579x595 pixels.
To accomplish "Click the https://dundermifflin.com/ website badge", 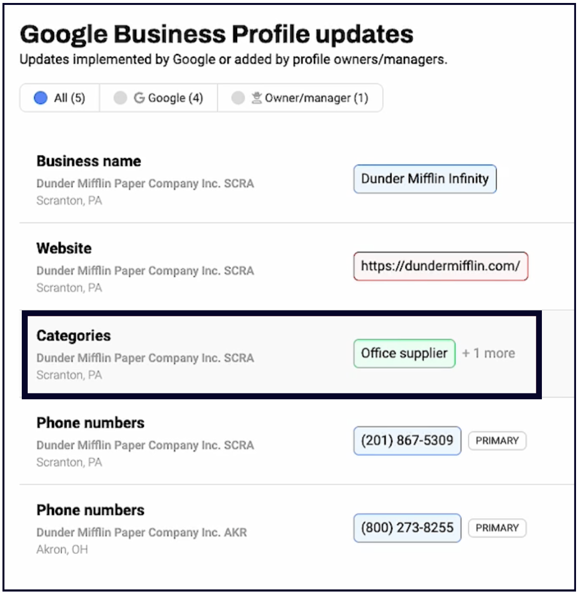I will coord(440,266).
